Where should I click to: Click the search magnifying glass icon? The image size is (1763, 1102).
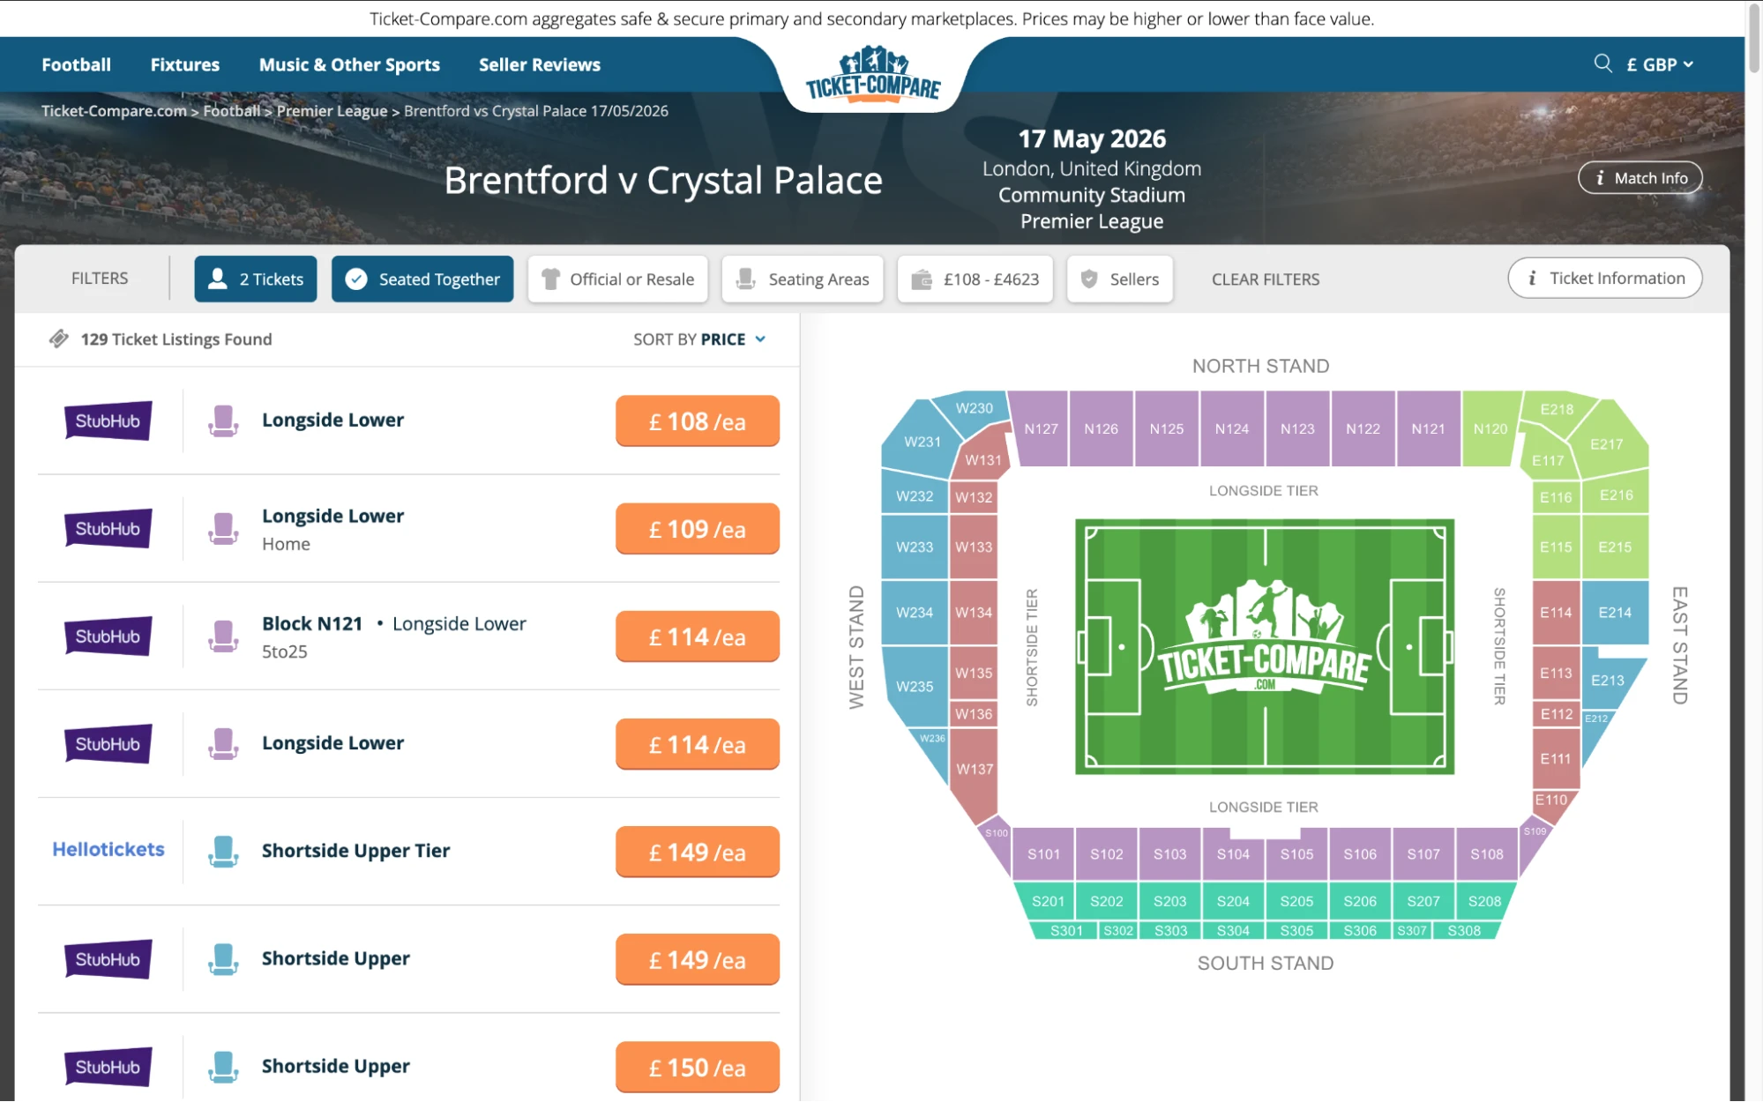coord(1602,63)
